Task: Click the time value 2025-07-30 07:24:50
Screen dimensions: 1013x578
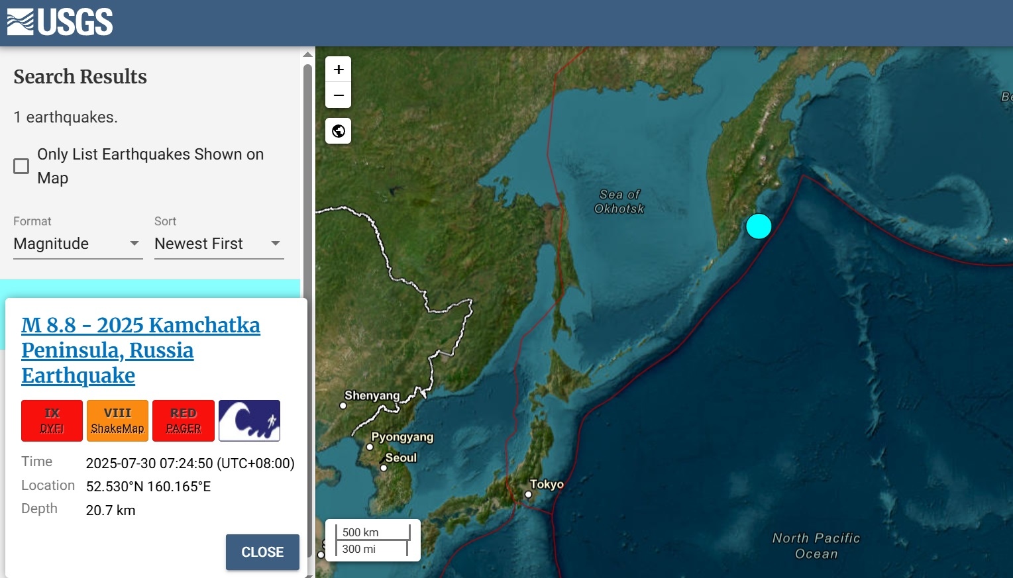Action: tap(190, 463)
